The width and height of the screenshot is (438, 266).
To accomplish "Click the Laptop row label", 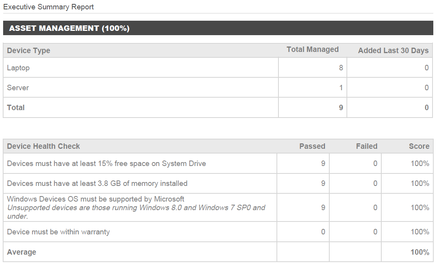I will click(x=18, y=68).
